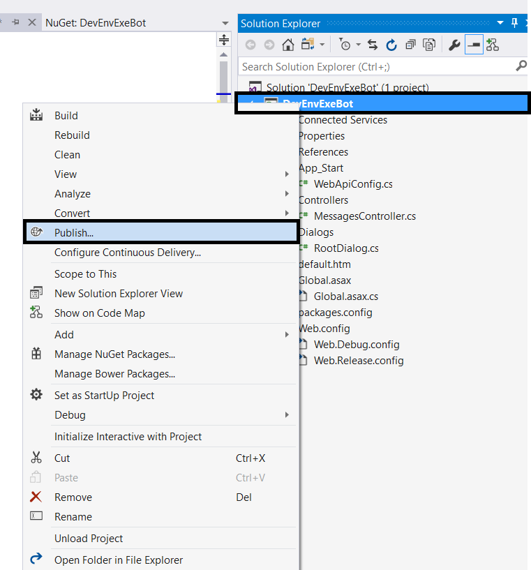The image size is (531, 570).
Task: Click the Build icon in the context menu
Action: 36,115
